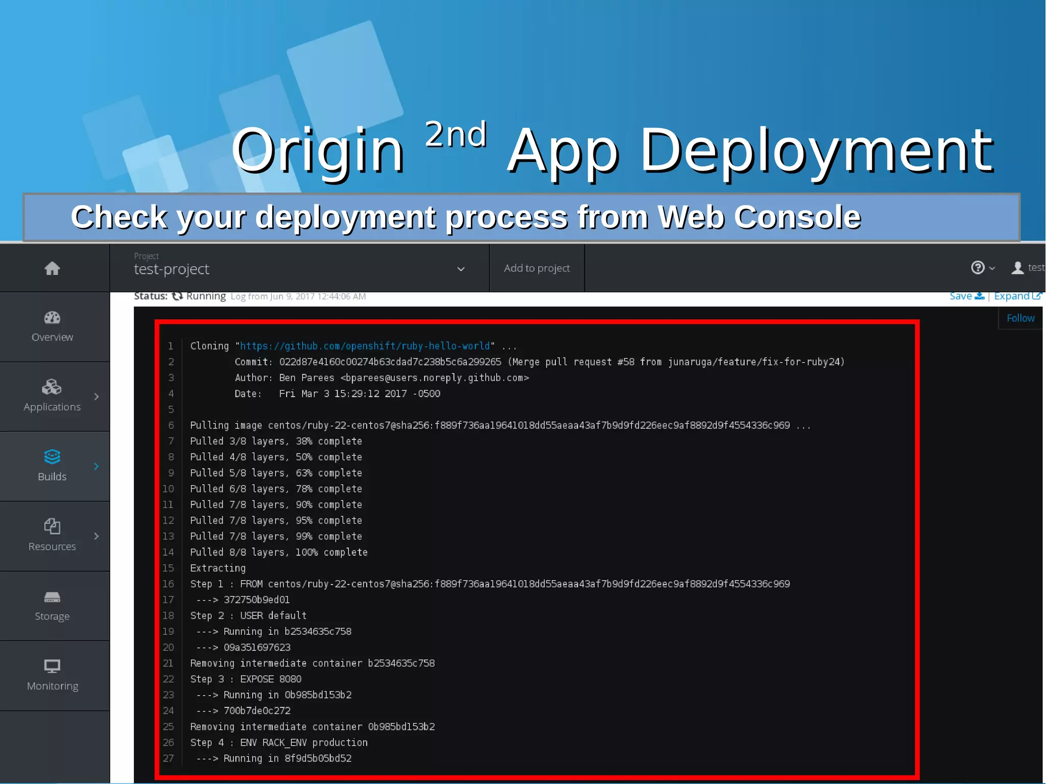
Task: Click the Follow log button
Action: [x=1020, y=318]
